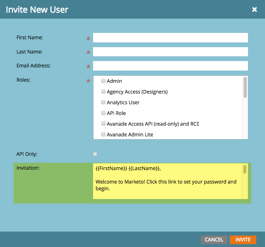Click the 'Admin' role label
The image size is (265, 247).
114,81
